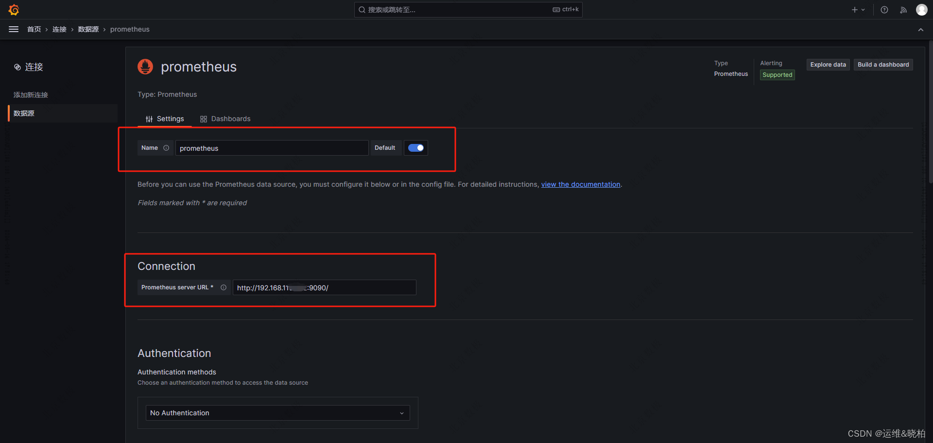Click the Prometheus flame logo
The image size is (933, 443).
145,67
